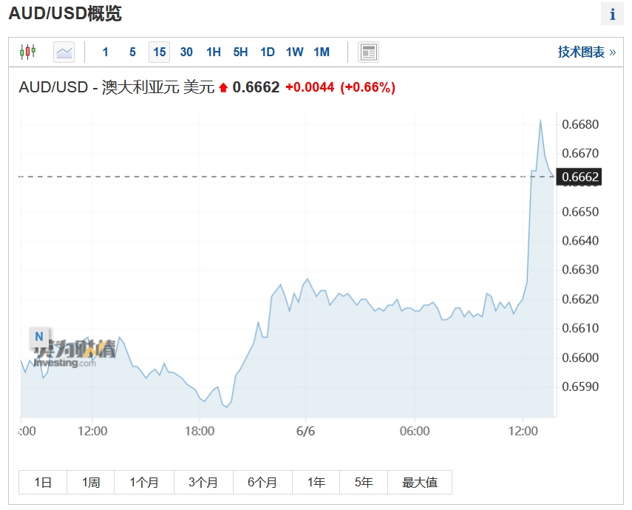
Task: Select the 1W interval
Action: coord(294,52)
